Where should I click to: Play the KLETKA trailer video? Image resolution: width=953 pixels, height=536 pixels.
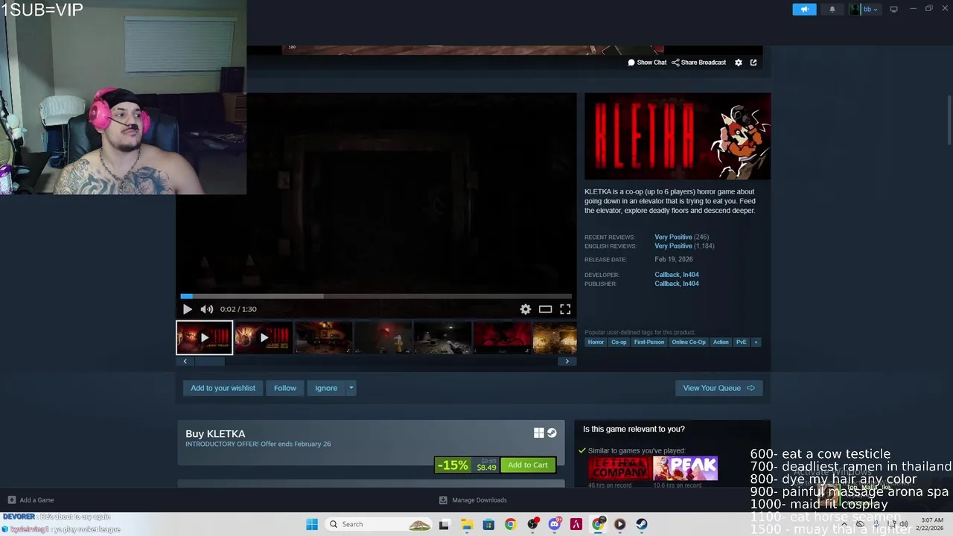(x=187, y=309)
